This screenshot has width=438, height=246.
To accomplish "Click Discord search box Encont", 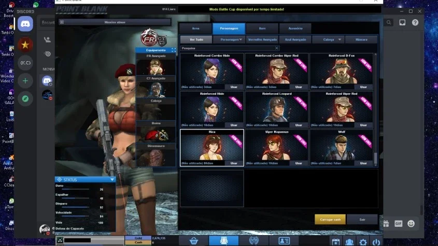I will (48, 22).
